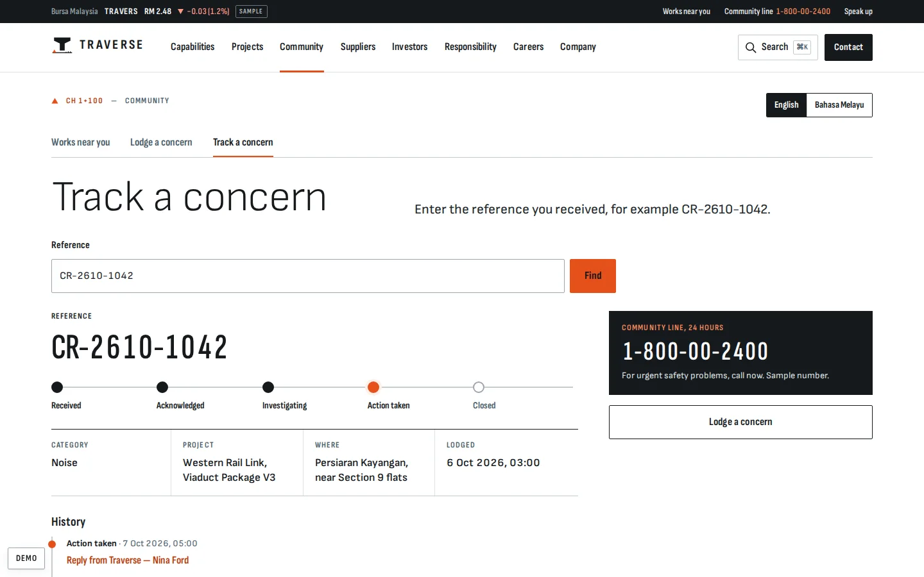Click the orange triangle breadcrumb icon
This screenshot has width=924, height=577.
click(55, 101)
